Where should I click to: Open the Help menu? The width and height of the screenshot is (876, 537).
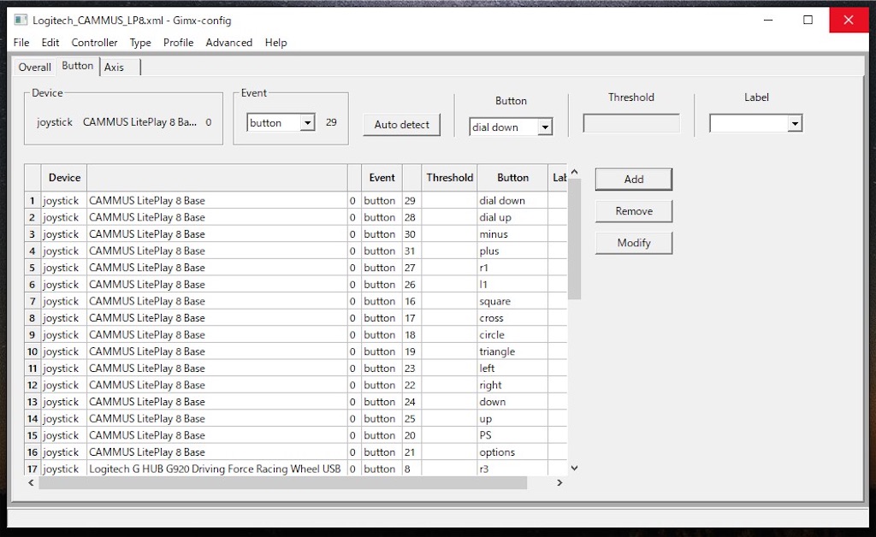click(276, 43)
